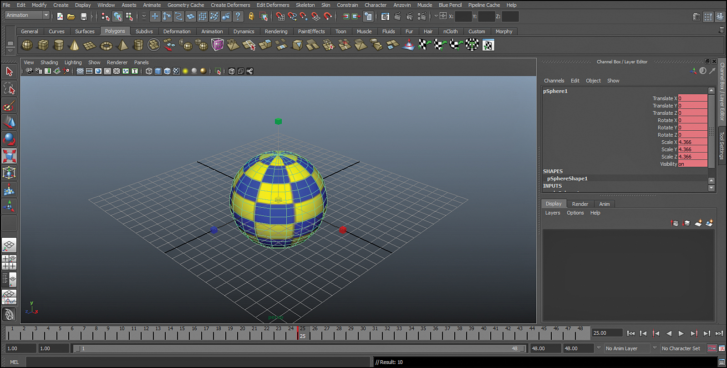Image resolution: width=727 pixels, height=368 pixels.
Task: Click frame 40 on the time slider
Action: tap(483, 333)
